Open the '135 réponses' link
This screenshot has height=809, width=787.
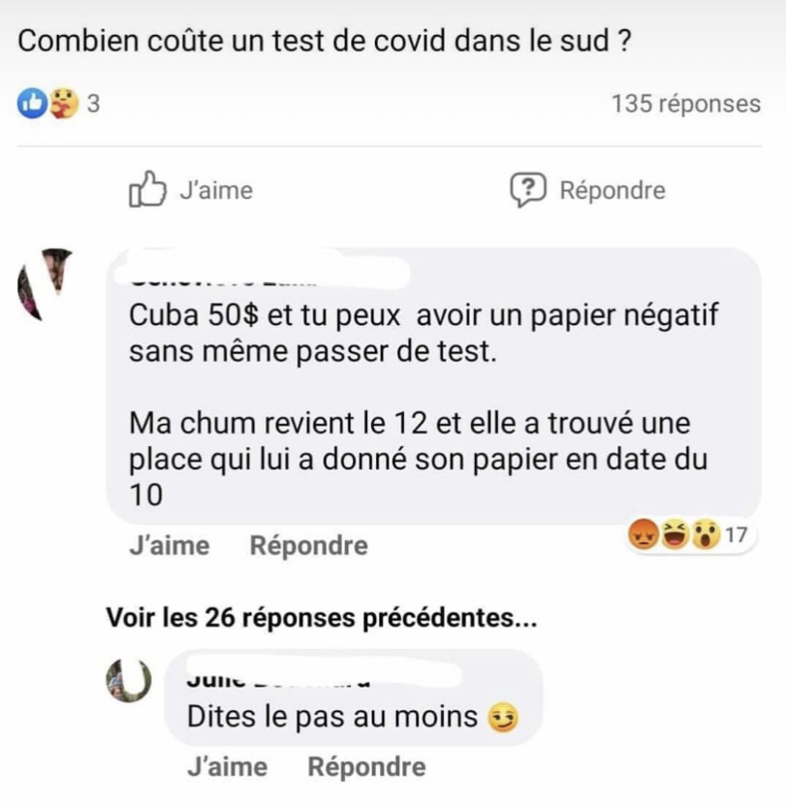click(x=686, y=104)
